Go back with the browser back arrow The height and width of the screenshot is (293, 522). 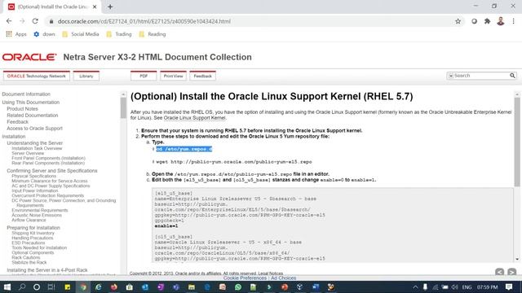tap(9, 21)
